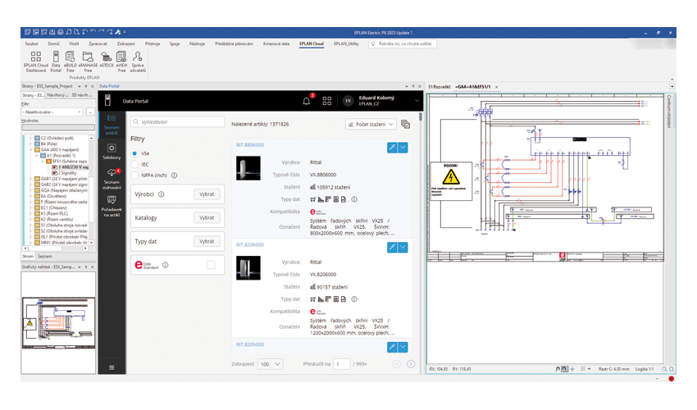This screenshot has width=697, height=410.
Task: Open eBUILD Free in the ribbon
Action: pos(71,61)
